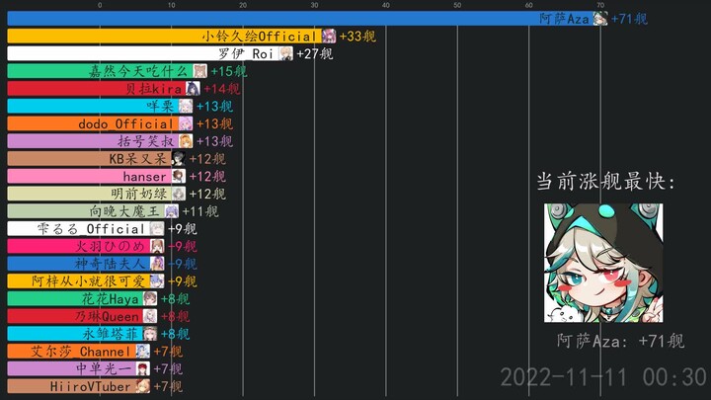Click the axis tick label 40
The image size is (711, 400).
click(x=386, y=5)
